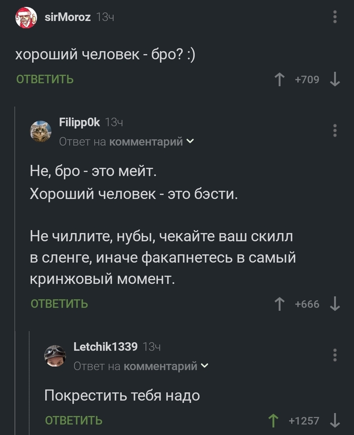Open three-dot menu on Letchik1339's comment
This screenshot has width=354, height=435.
pyautogui.click(x=335, y=355)
